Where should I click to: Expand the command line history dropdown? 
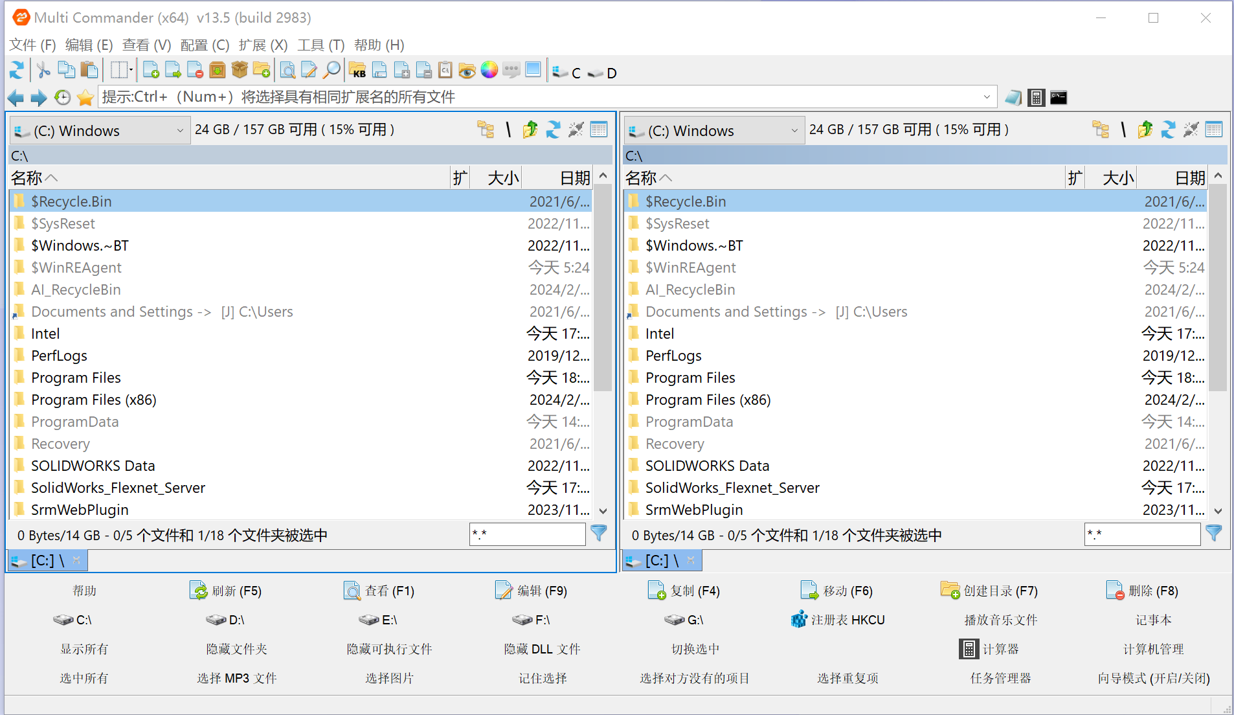pos(986,96)
